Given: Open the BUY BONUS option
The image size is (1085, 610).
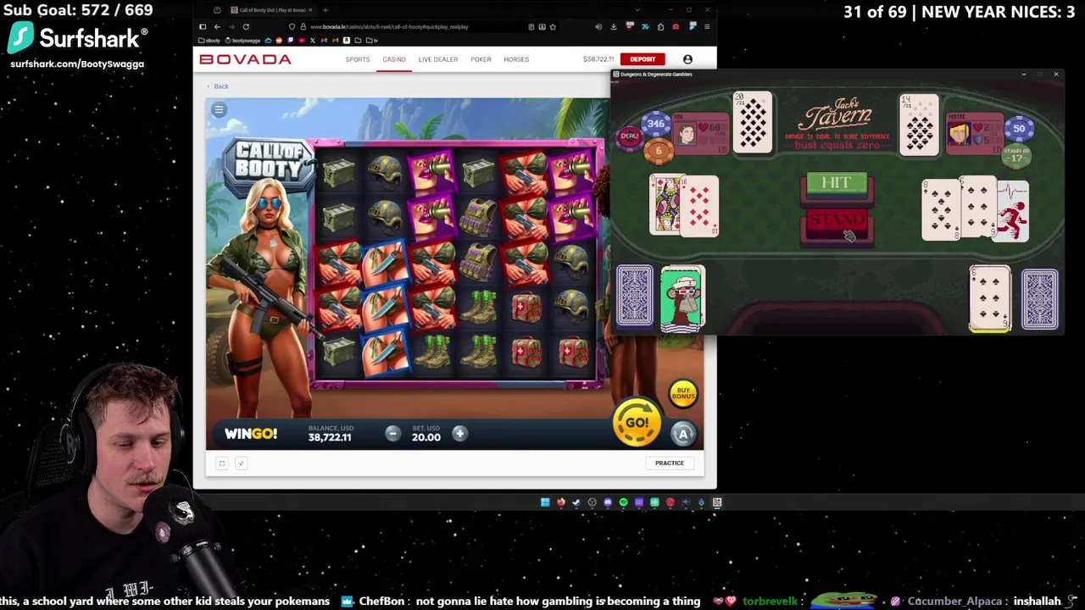Looking at the screenshot, I should [x=683, y=393].
